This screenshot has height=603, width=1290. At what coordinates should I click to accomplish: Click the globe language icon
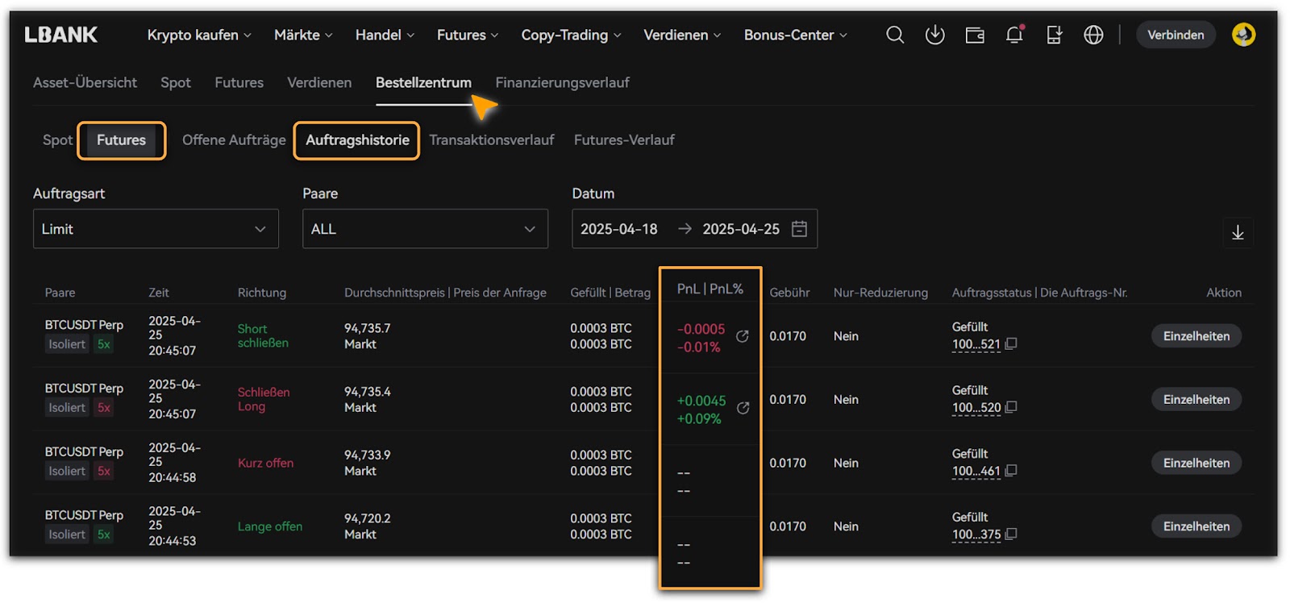(x=1093, y=35)
